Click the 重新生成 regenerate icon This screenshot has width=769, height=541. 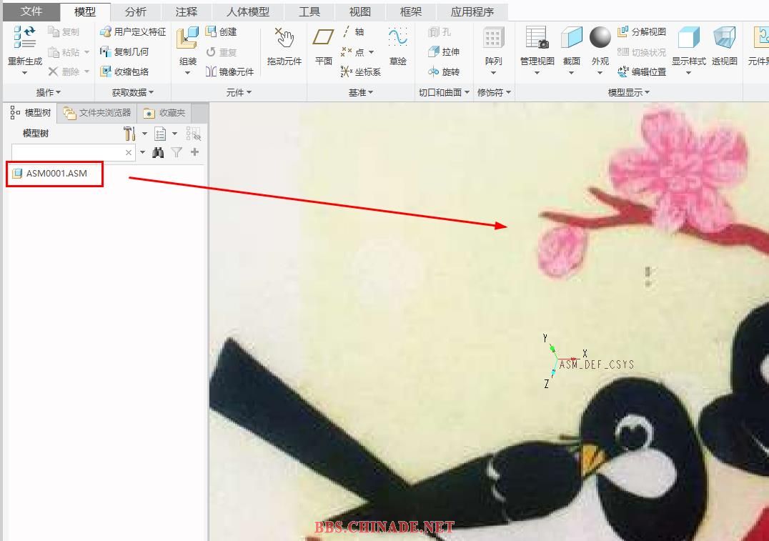24,37
